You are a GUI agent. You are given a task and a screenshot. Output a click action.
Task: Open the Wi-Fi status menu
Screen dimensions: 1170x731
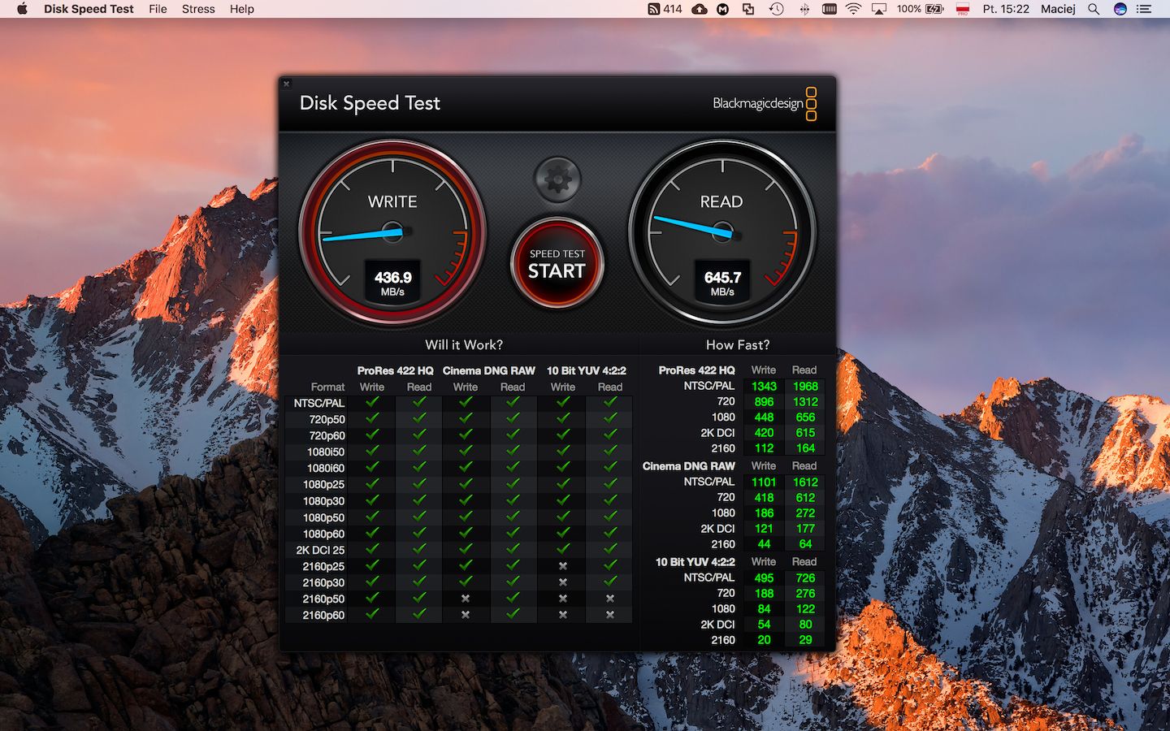(x=853, y=9)
